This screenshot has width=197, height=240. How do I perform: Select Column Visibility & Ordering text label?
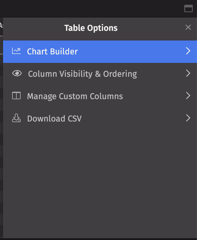coord(82,74)
